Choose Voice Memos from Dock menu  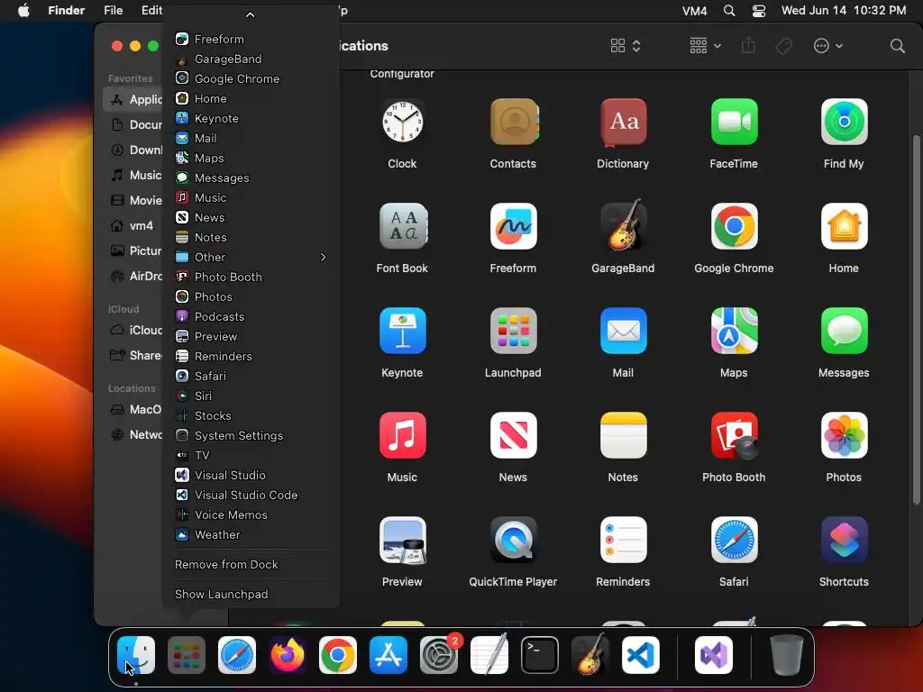coord(251,514)
